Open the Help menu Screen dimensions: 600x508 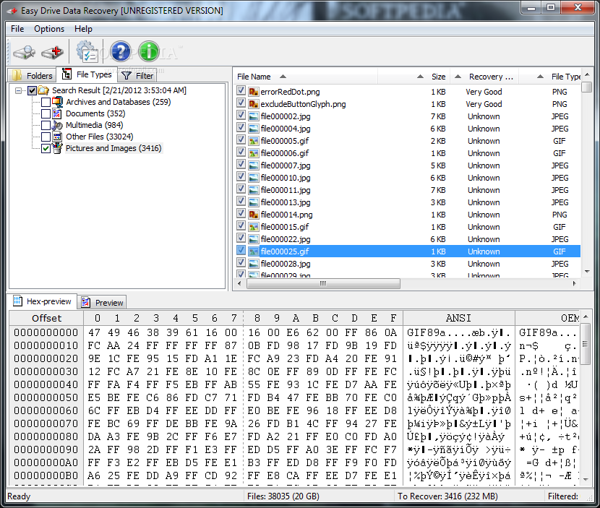point(83,29)
